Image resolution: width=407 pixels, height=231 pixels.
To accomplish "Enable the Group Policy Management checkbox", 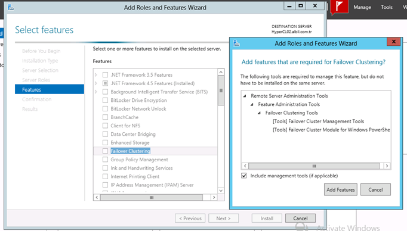I will click(105, 160).
